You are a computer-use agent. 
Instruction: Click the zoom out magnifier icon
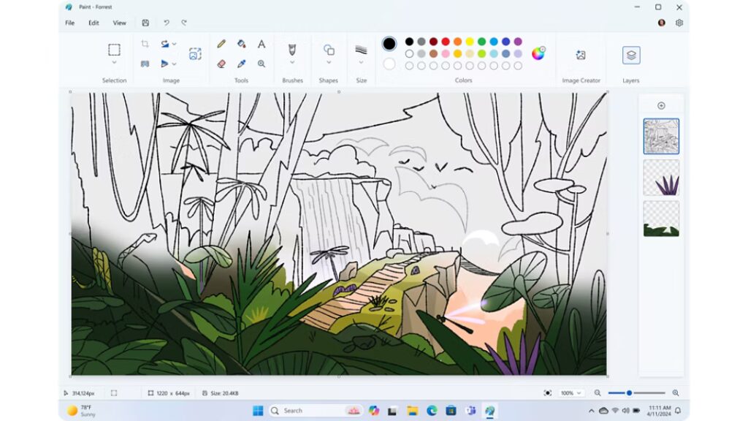[x=598, y=392]
